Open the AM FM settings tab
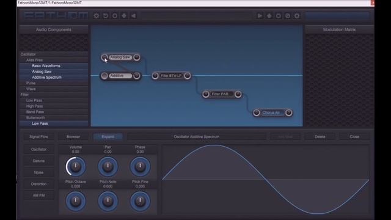This screenshot has width=391, height=220. pos(38,196)
